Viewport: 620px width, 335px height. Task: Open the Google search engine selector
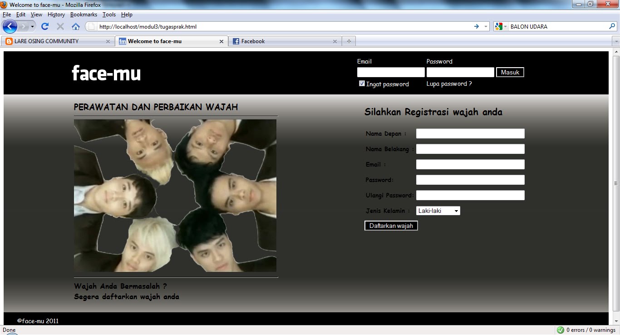click(501, 26)
